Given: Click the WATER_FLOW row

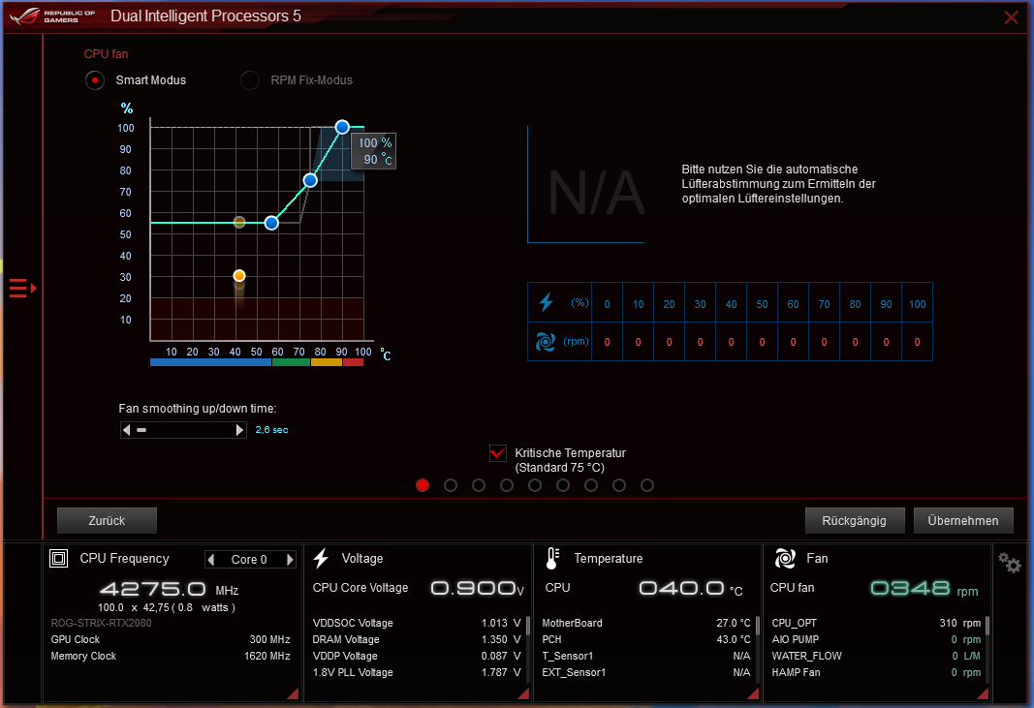Looking at the screenshot, I should (x=876, y=656).
